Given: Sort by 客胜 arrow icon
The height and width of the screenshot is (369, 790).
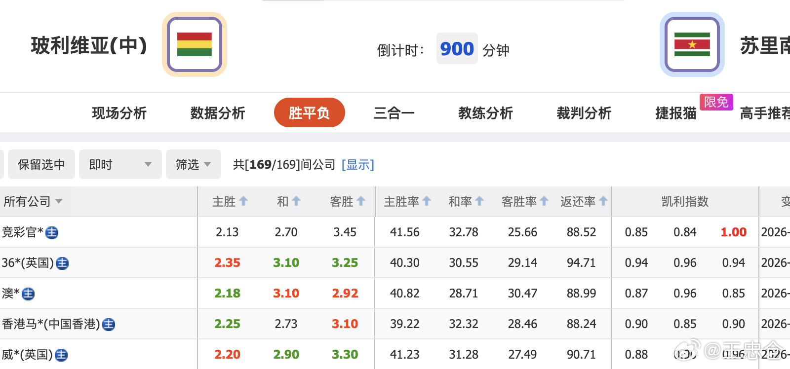Looking at the screenshot, I should pos(361,201).
